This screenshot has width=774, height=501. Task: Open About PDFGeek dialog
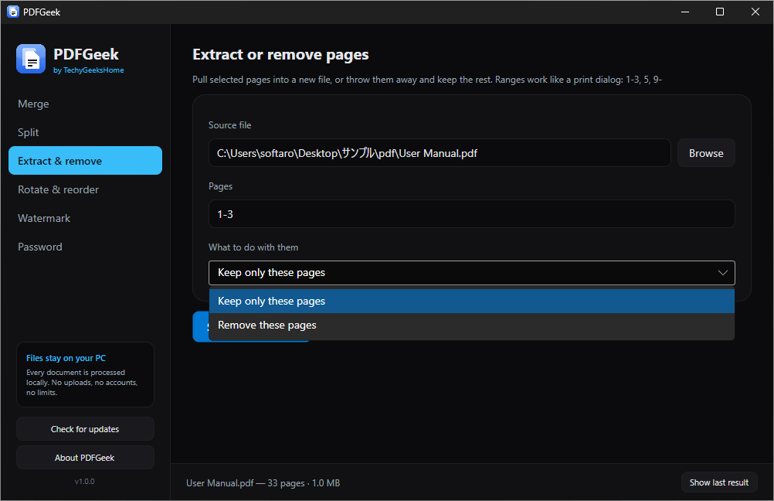(x=85, y=458)
